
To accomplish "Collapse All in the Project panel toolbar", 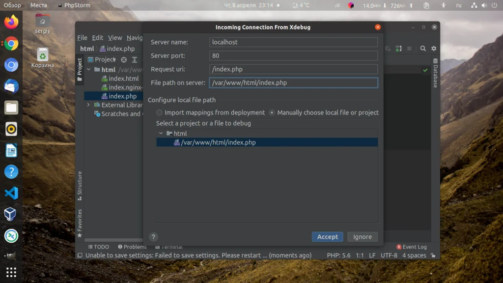I will coord(135,60).
